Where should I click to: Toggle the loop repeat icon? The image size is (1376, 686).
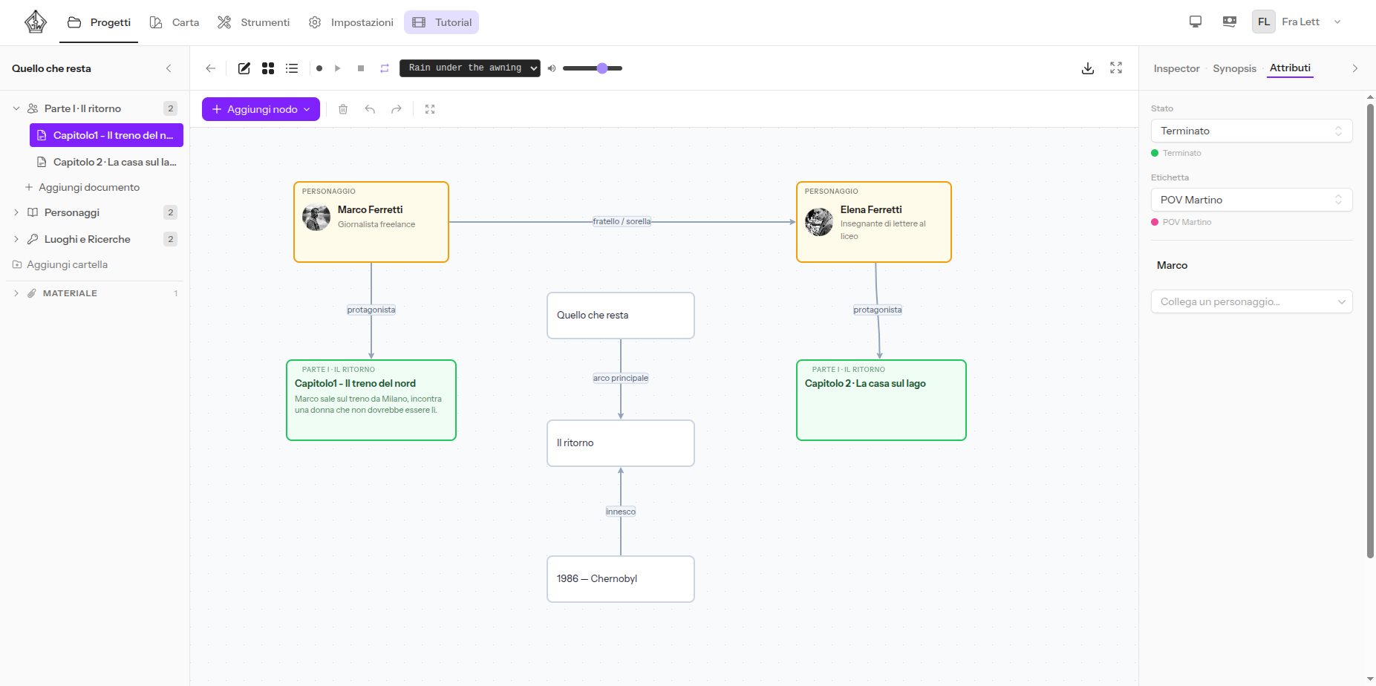tap(385, 68)
